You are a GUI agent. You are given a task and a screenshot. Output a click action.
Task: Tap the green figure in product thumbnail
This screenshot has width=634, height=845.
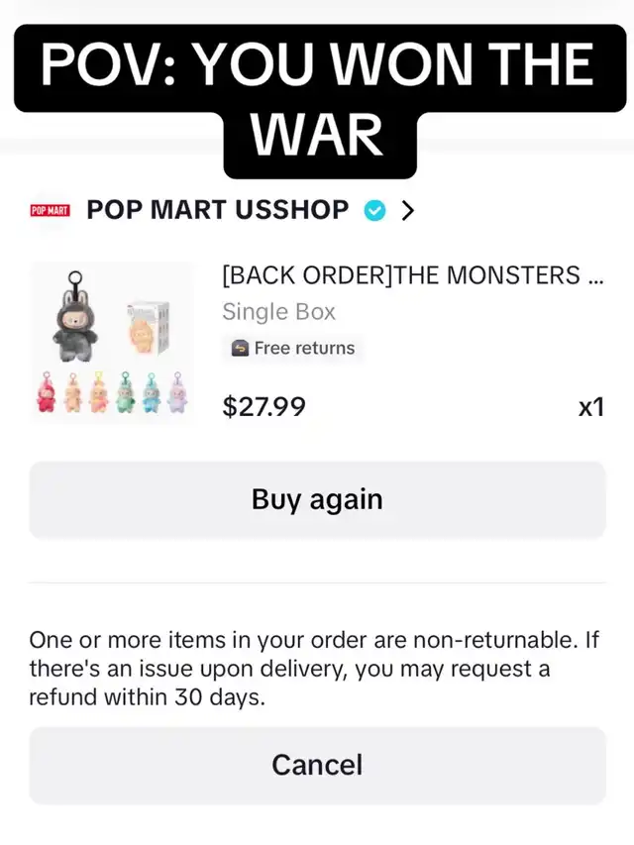click(x=125, y=393)
